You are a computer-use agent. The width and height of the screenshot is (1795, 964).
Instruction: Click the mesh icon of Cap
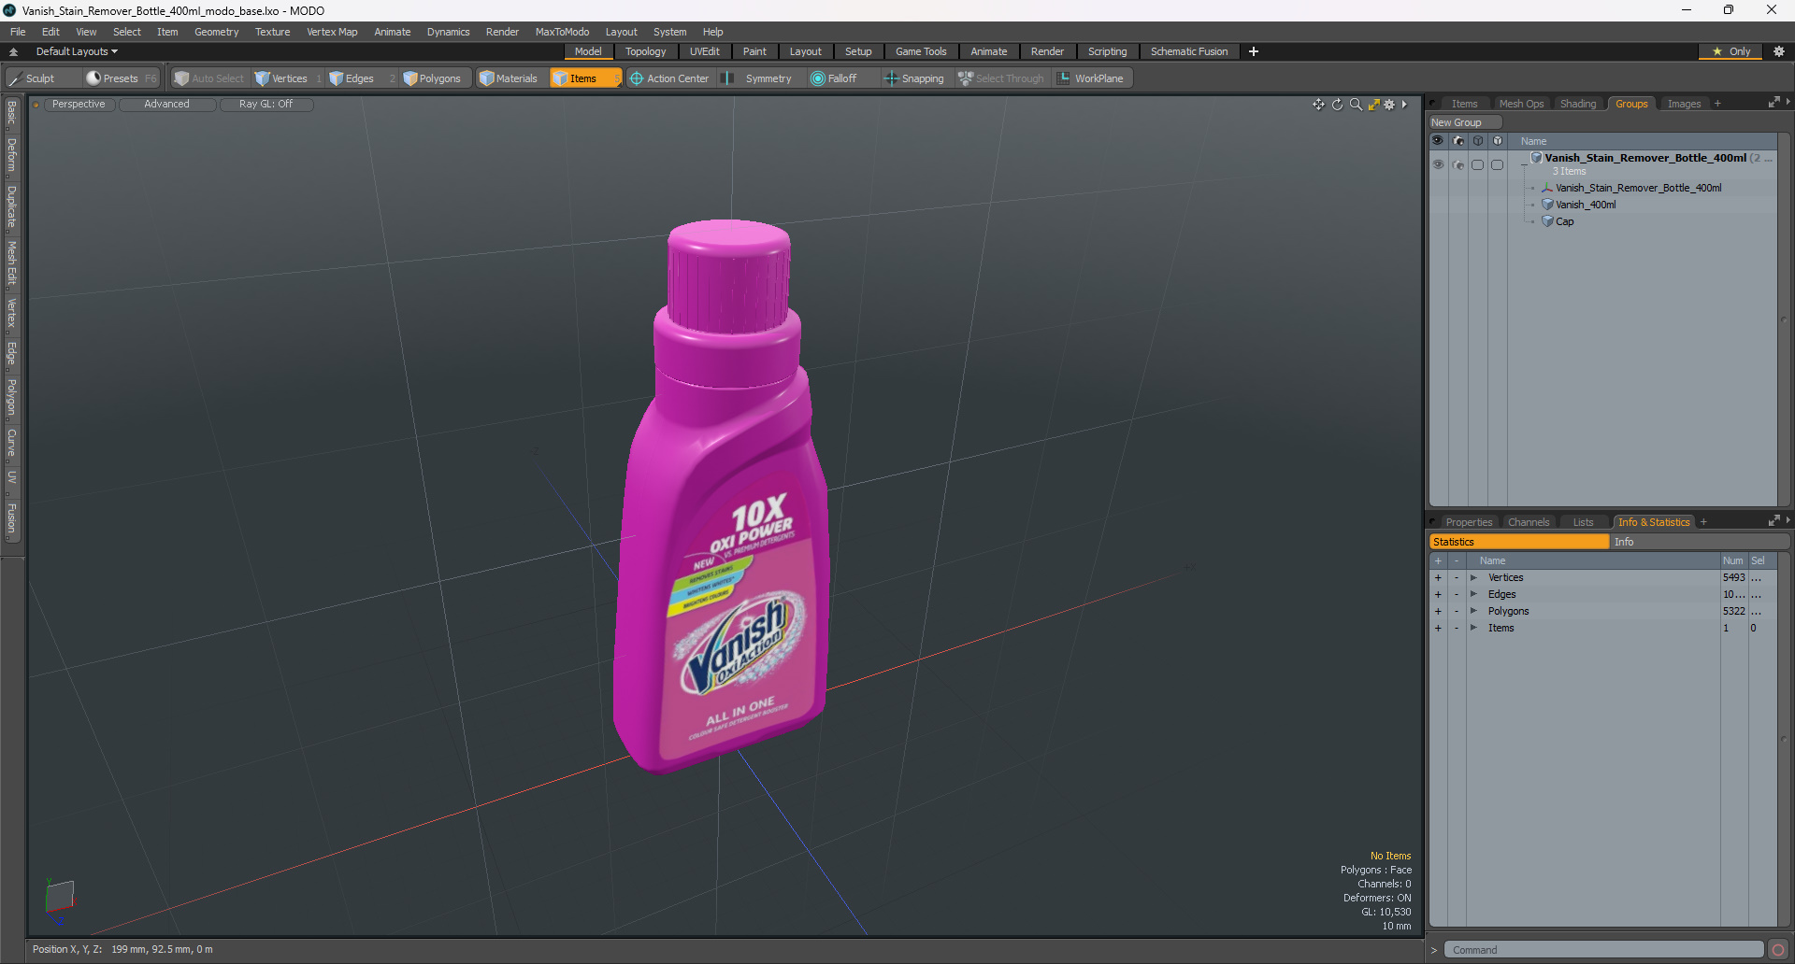1547,221
